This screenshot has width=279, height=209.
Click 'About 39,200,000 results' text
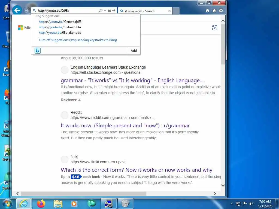pos(82,58)
